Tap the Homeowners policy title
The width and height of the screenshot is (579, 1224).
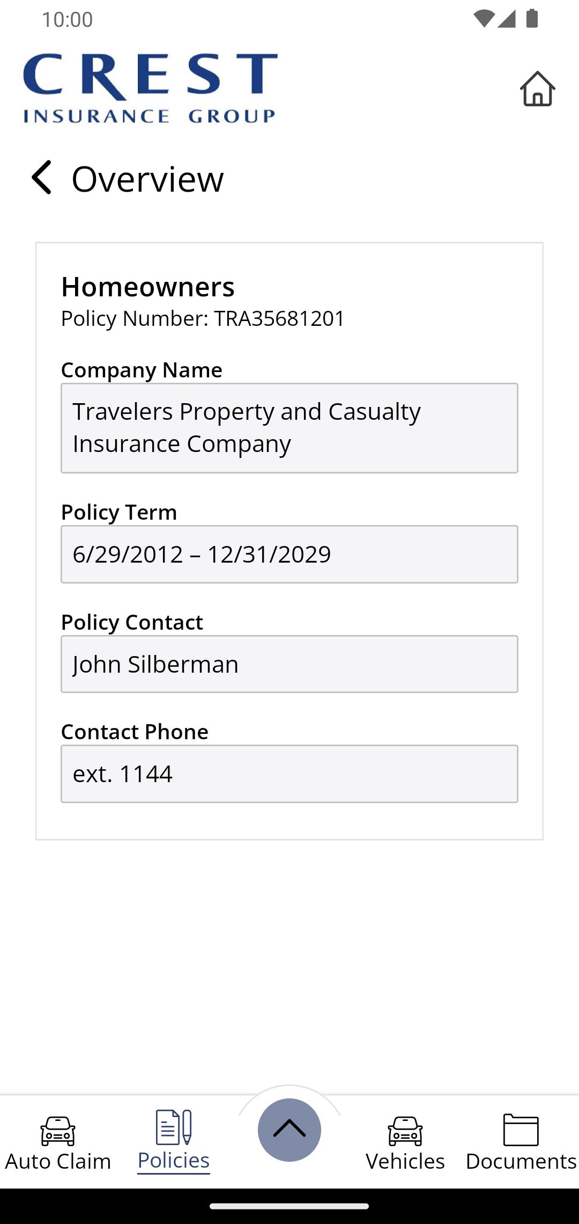click(x=148, y=287)
